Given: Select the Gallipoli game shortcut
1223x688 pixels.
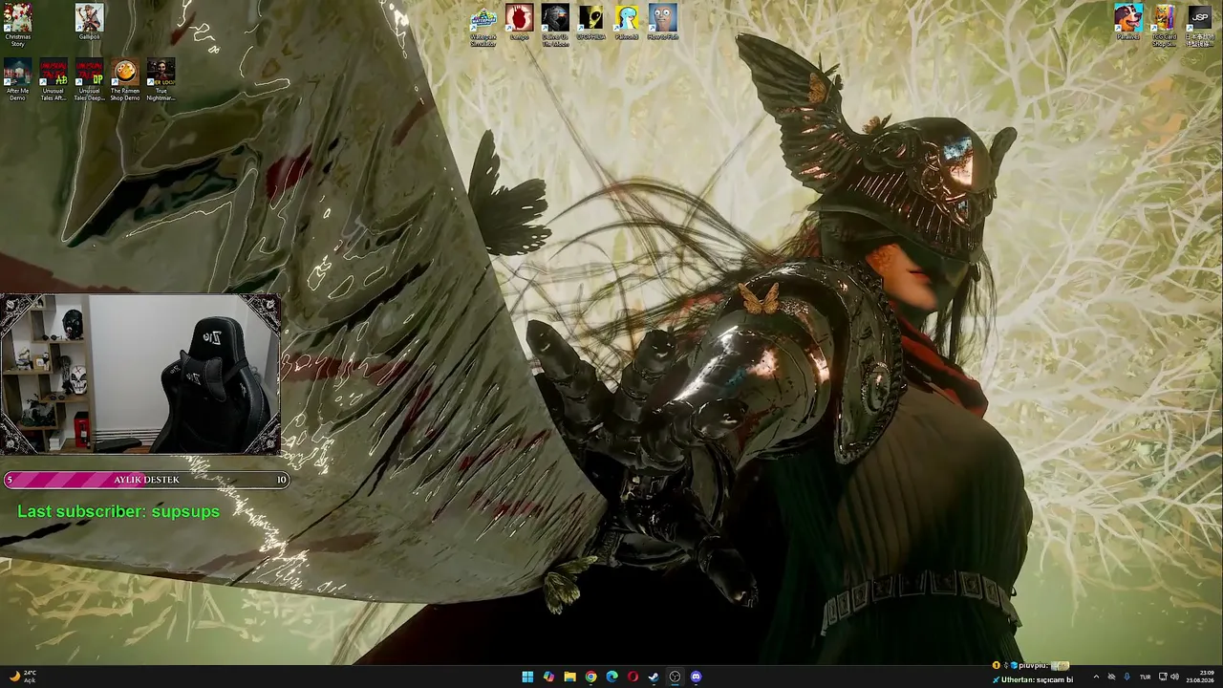Looking at the screenshot, I should 89,22.
